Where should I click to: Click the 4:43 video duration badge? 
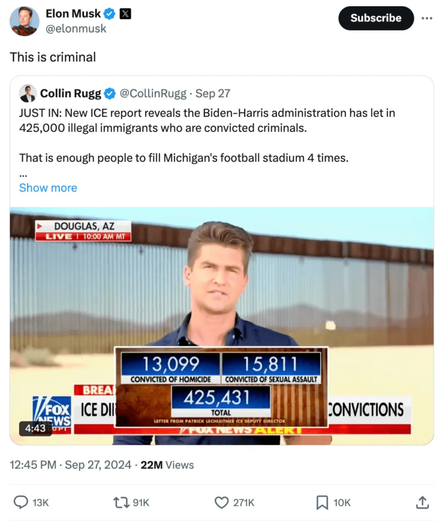pos(36,428)
